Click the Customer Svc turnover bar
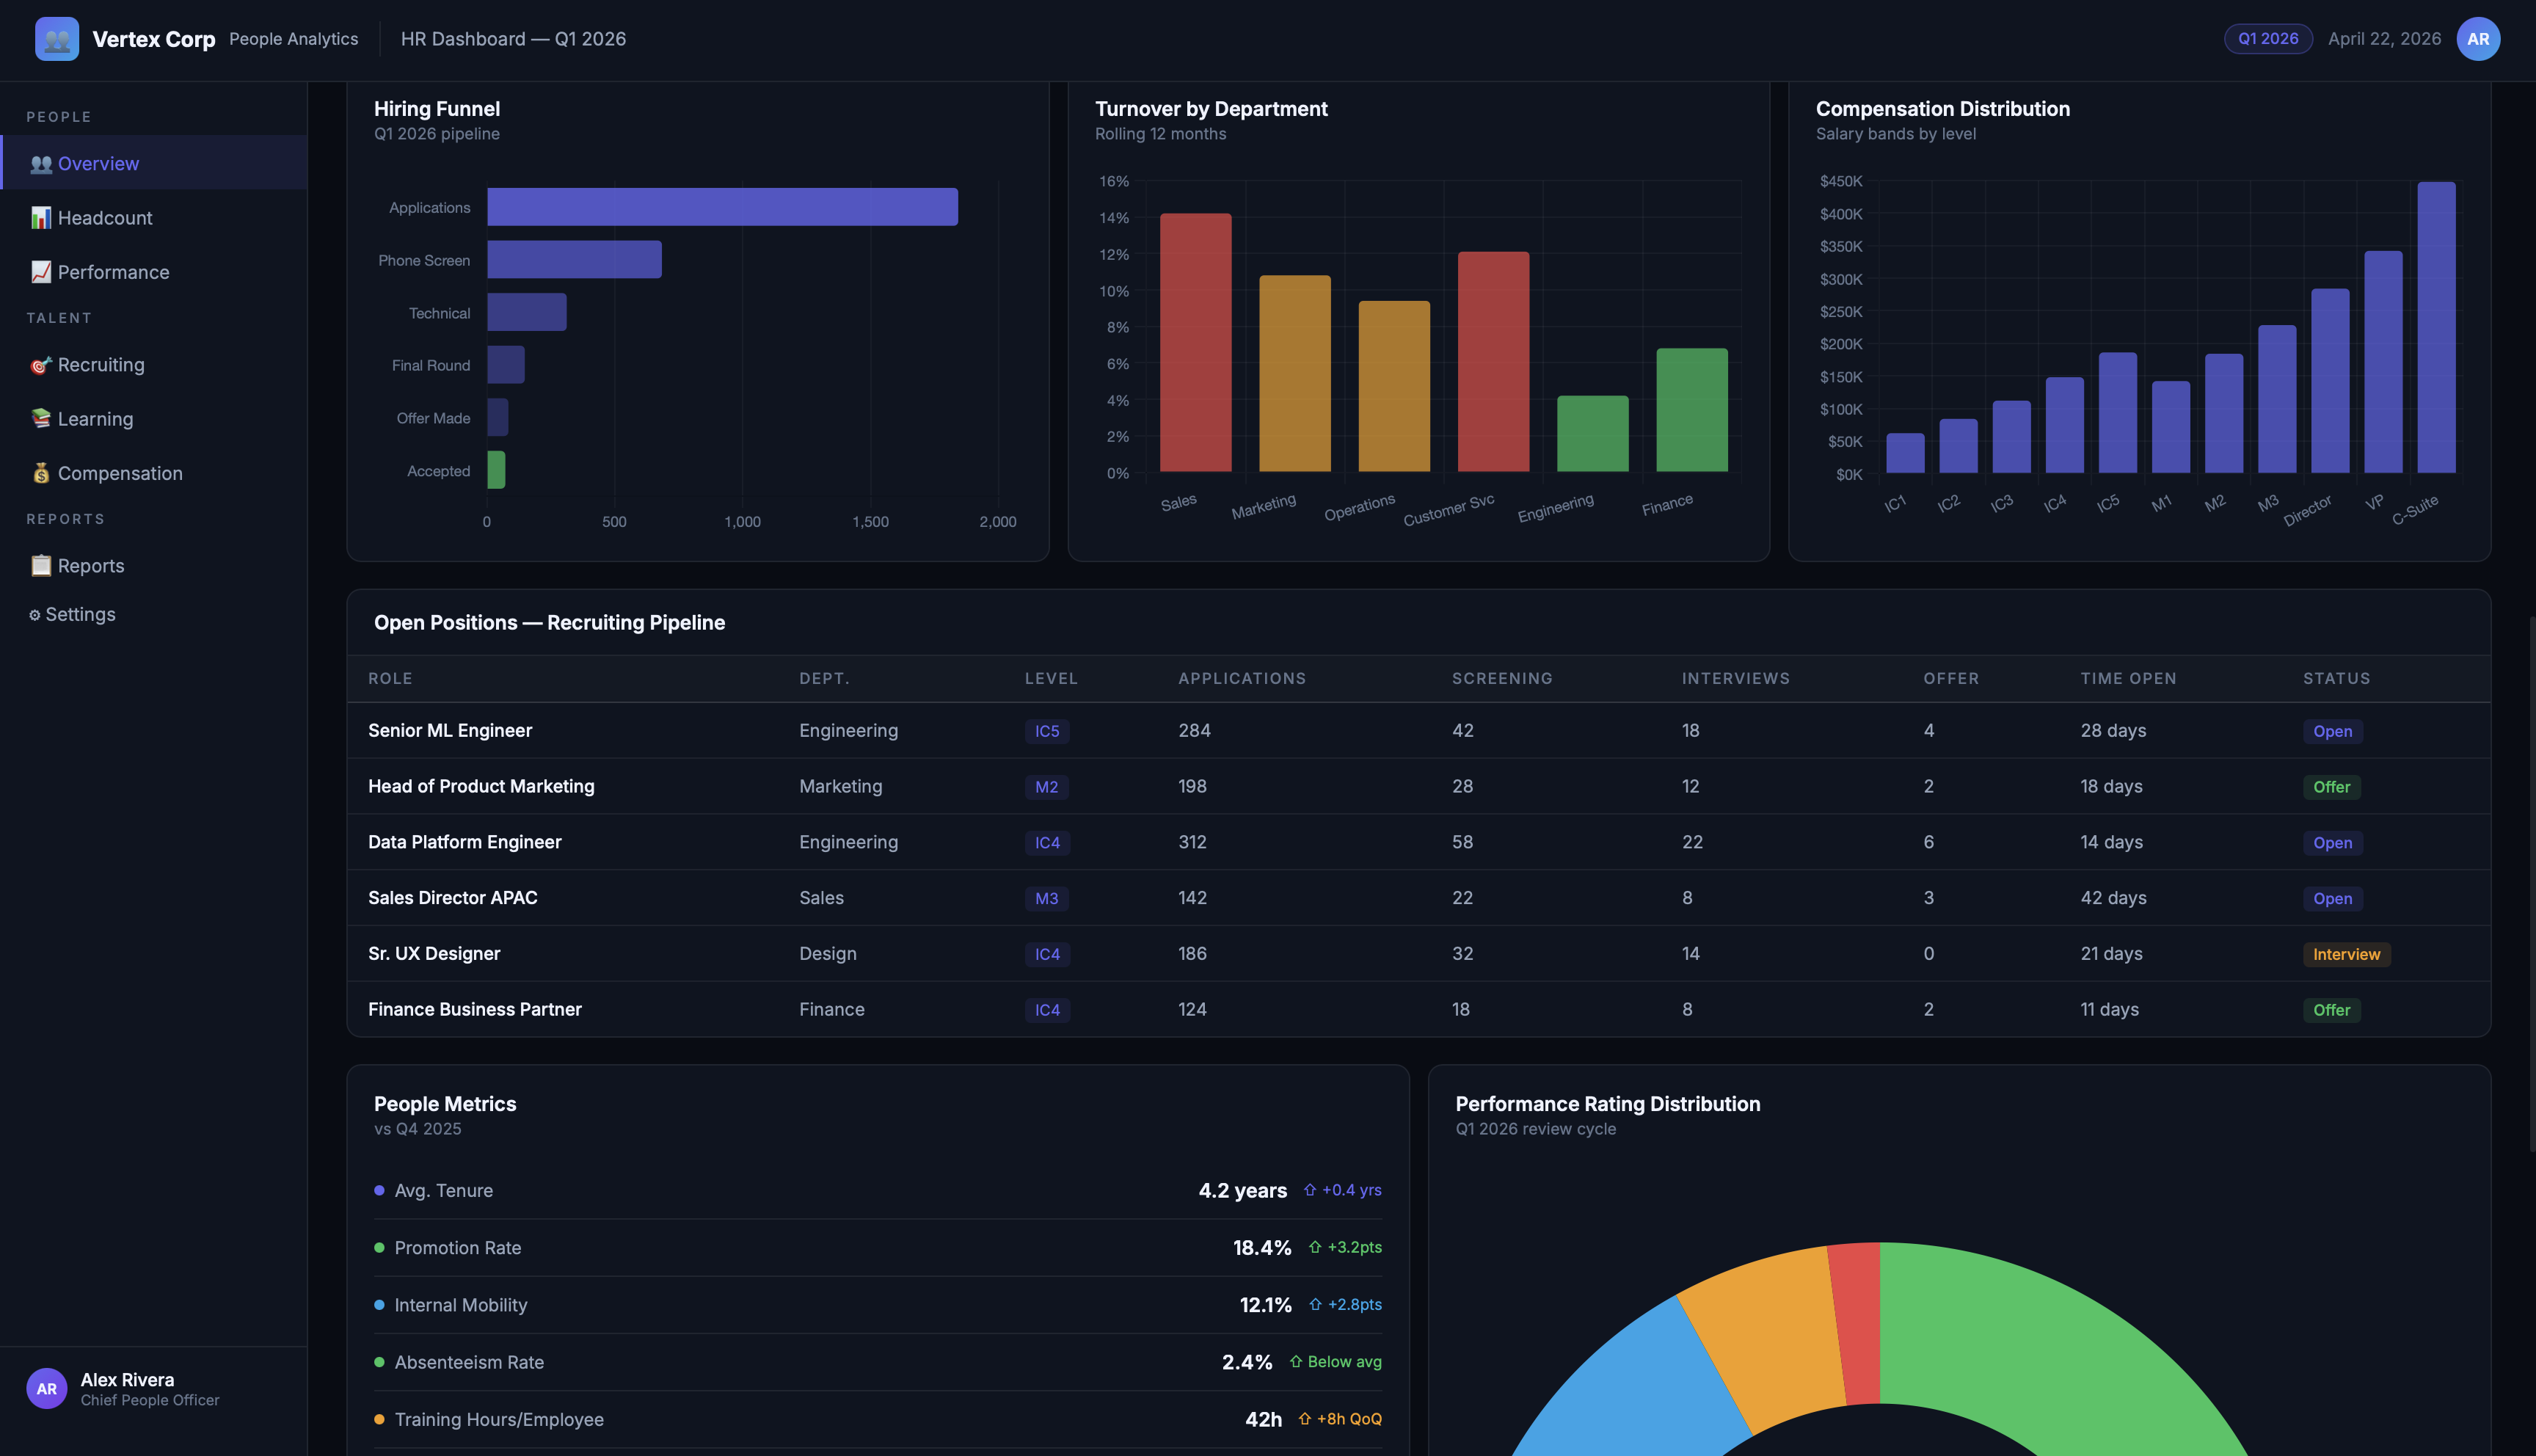This screenshot has height=1456, width=2536. pos(1493,361)
